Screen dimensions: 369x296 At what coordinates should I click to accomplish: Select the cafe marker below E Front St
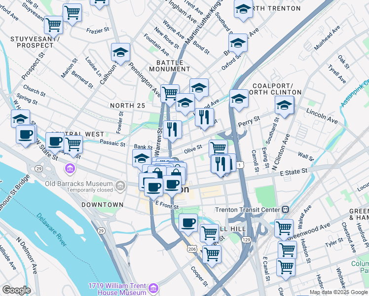point(188,224)
